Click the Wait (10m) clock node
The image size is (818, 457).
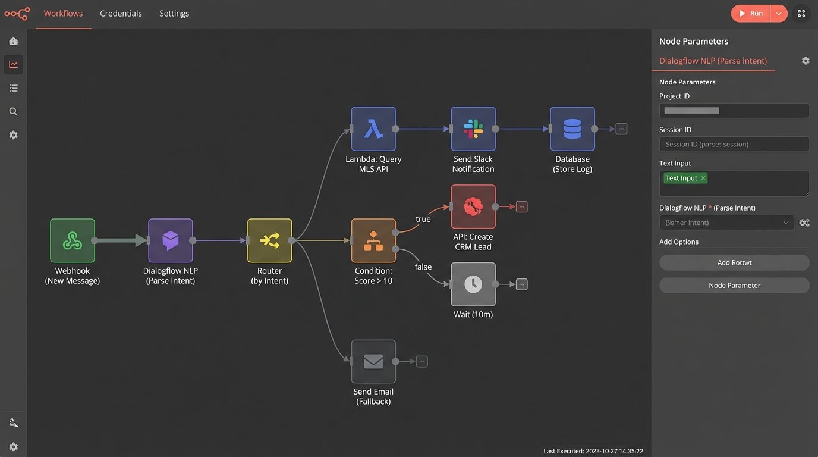click(x=473, y=284)
